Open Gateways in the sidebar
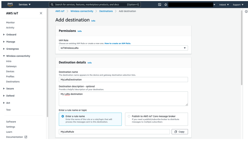Screen dimensions: 248x144 coord(11,66)
